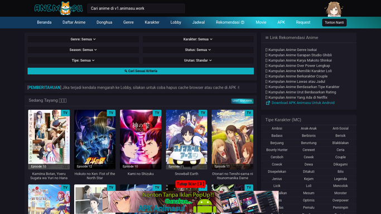This screenshot has width=381, height=214.
Task: Click the external link icon beside Download APK
Action: coord(268,103)
